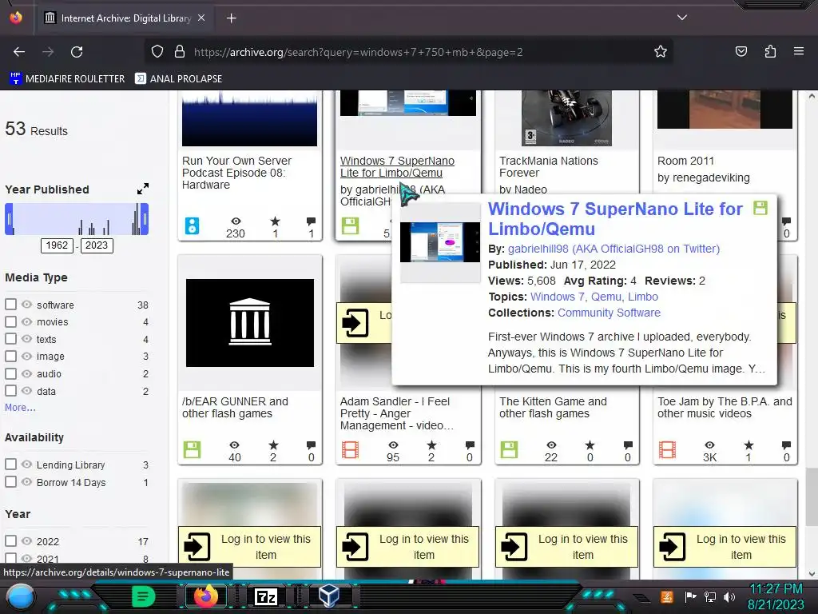This screenshot has height=614, width=818.
Task: Check the data media type filter
Action: point(10,390)
